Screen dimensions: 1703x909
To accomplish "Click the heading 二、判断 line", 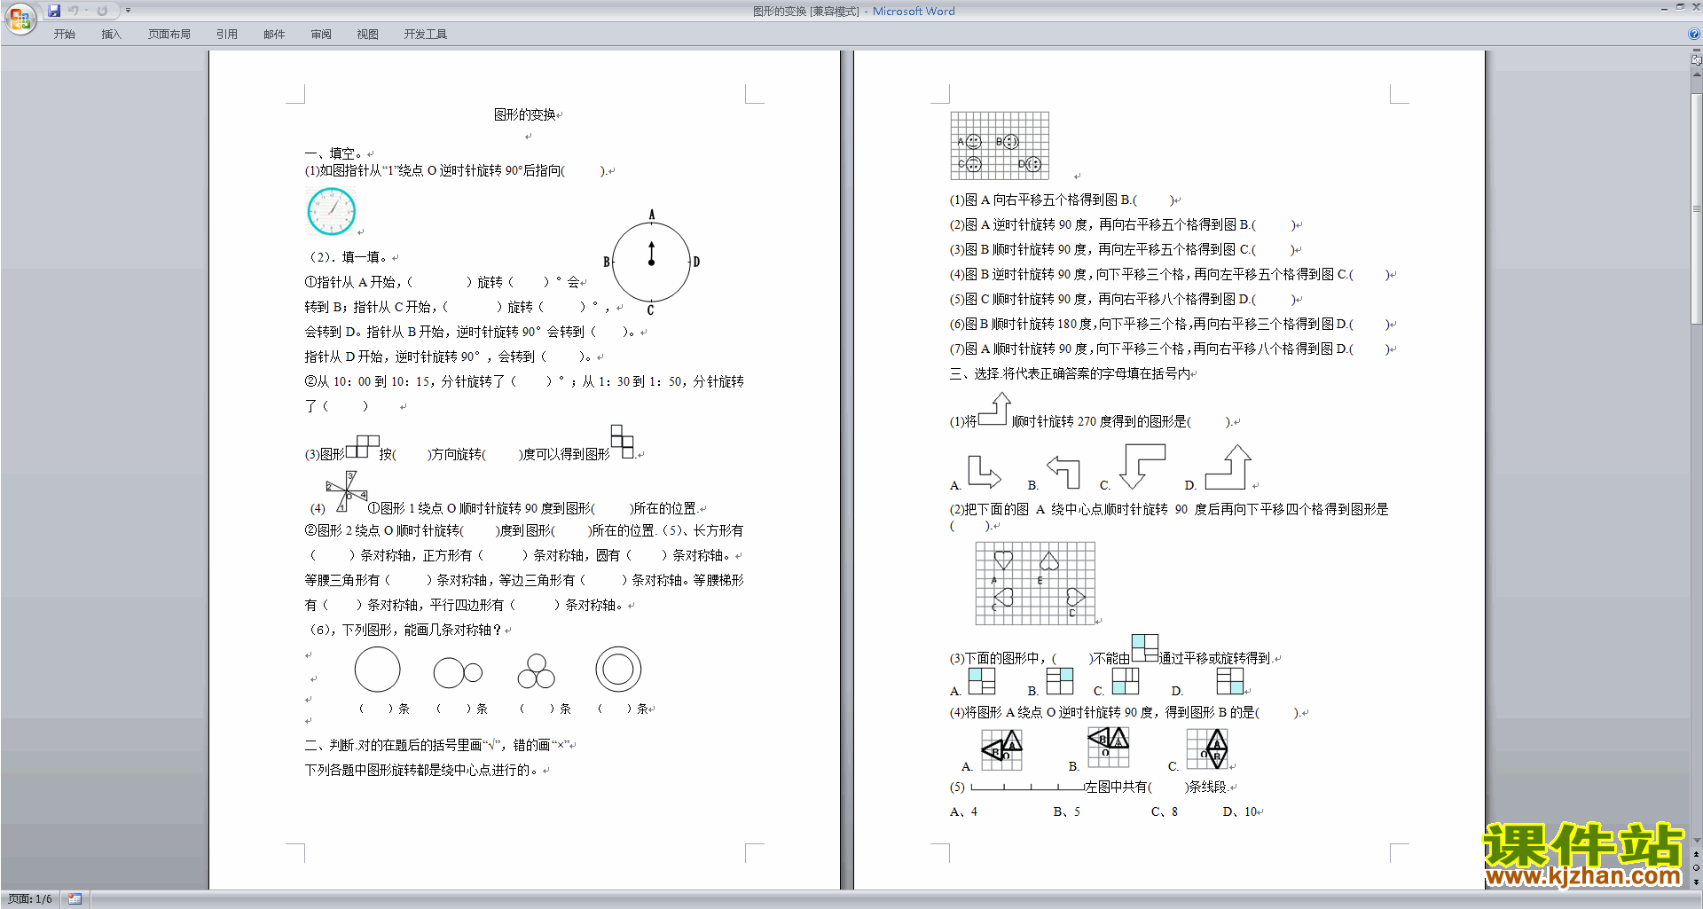I will (x=436, y=745).
